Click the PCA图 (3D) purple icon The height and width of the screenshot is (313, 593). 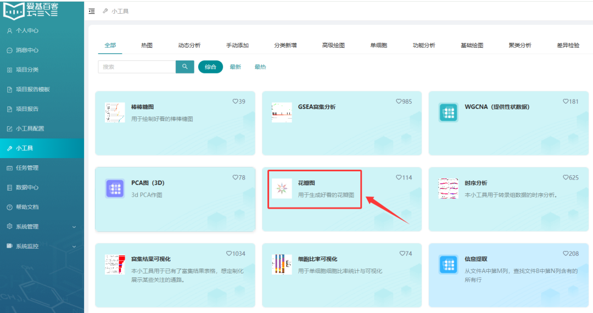click(x=115, y=188)
